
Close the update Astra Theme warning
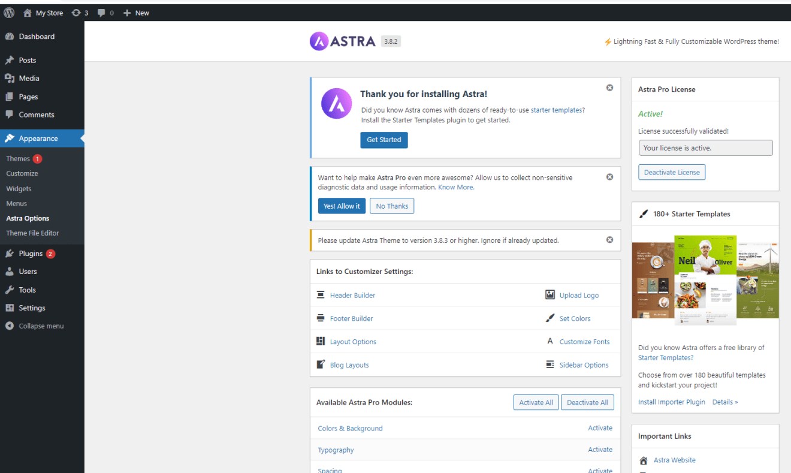pyautogui.click(x=609, y=240)
